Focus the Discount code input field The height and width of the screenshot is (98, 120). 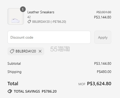tap(49, 37)
